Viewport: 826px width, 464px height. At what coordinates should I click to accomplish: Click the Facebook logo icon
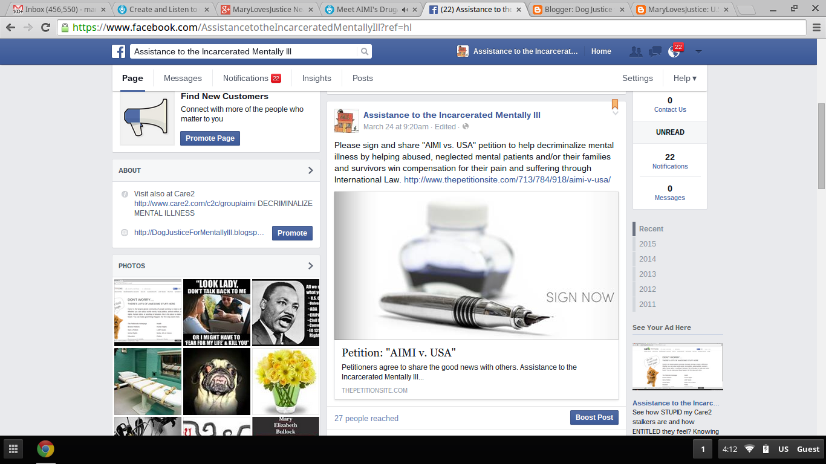(x=119, y=51)
